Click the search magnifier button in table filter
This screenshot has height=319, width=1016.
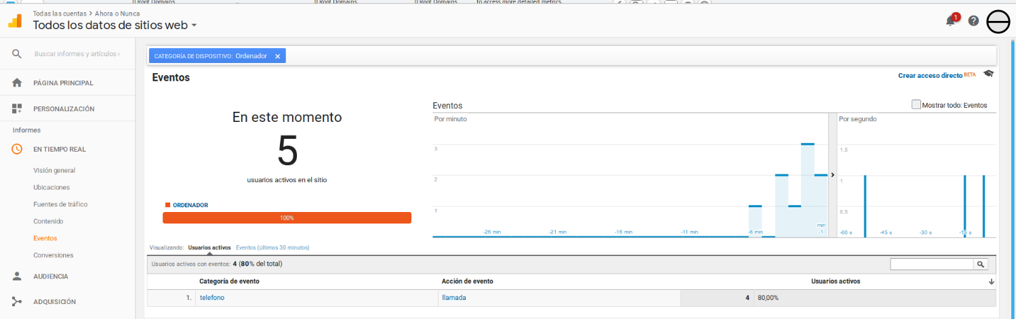coord(980,264)
